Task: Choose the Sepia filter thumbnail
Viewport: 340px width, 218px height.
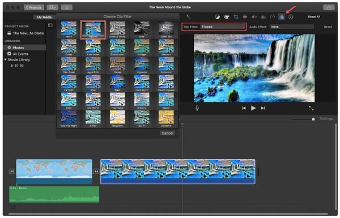Action: tap(117, 65)
